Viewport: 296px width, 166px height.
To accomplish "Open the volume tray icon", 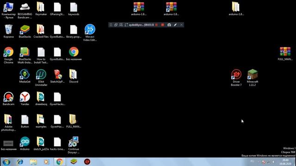I will pos(273,162).
